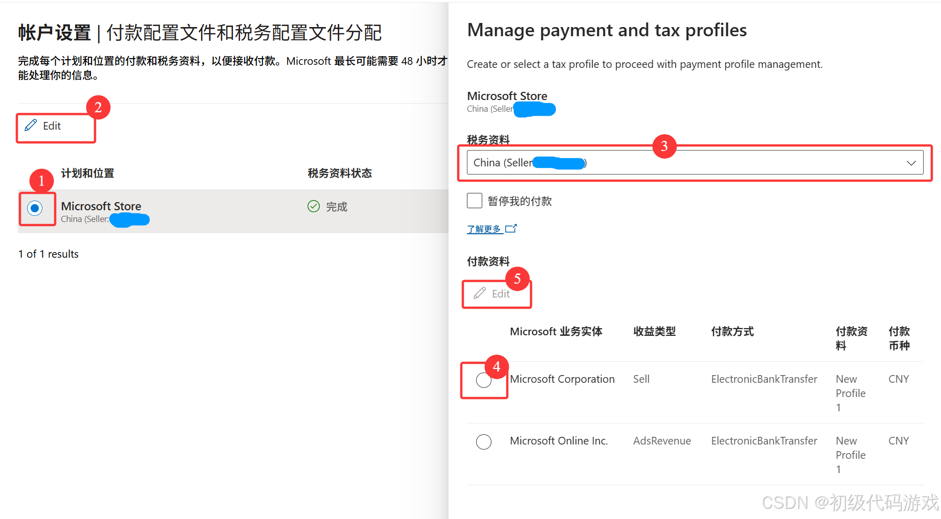
Task: Click the 税务资料状态 column header
Action: [x=340, y=173]
